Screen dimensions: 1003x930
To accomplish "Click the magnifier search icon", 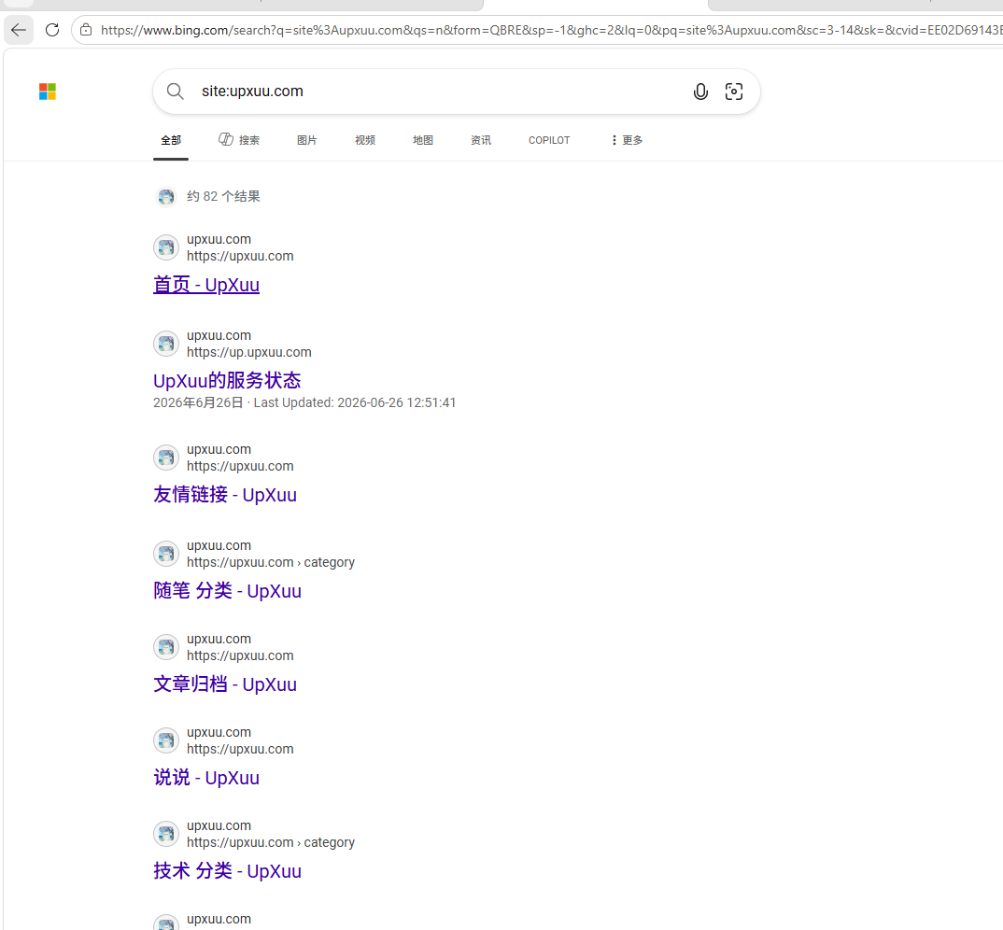I will pyautogui.click(x=176, y=92).
